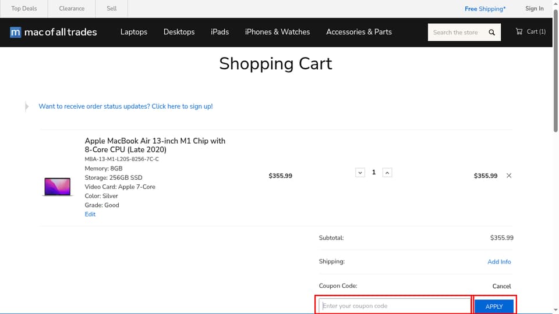Image resolution: width=559 pixels, height=314 pixels.
Task: Click the mac of all trades logo
Action: pos(54,32)
